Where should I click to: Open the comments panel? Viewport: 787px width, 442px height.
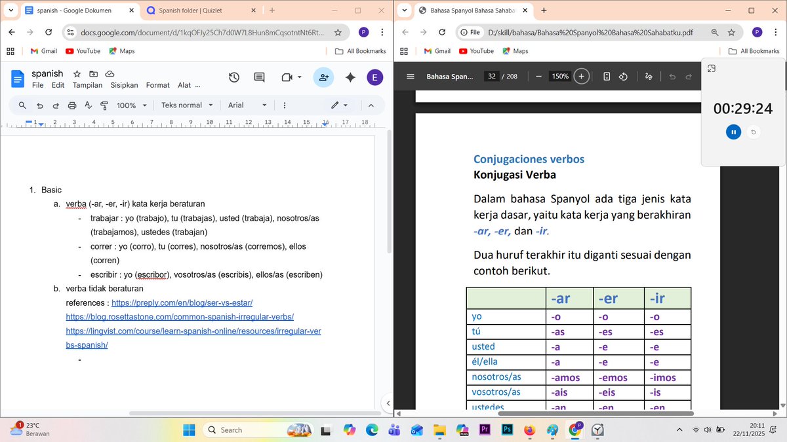click(259, 77)
